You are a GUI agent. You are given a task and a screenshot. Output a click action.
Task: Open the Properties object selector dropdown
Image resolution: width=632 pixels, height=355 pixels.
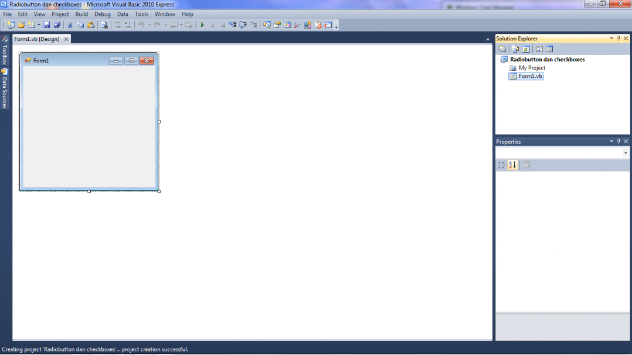pos(626,153)
